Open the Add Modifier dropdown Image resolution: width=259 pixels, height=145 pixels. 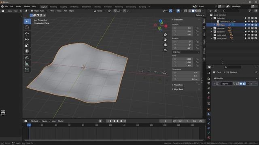(235, 78)
